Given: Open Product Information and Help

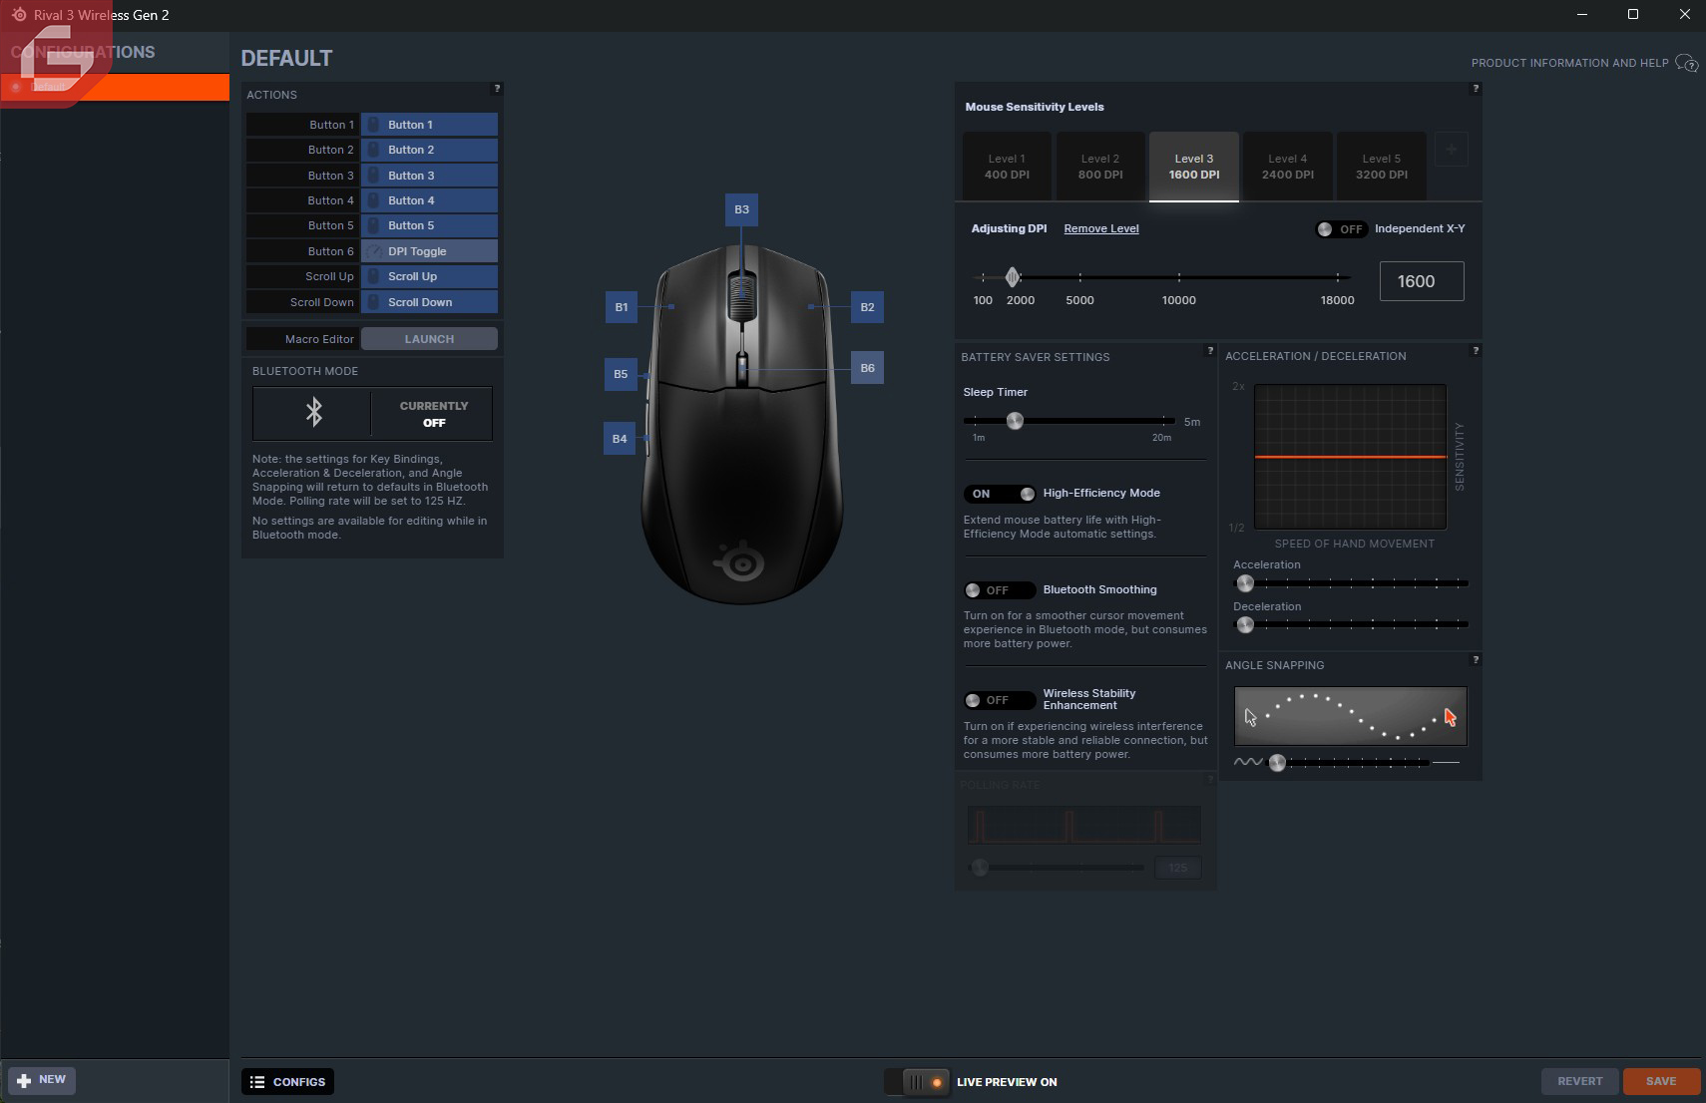Looking at the screenshot, I should (x=1569, y=63).
